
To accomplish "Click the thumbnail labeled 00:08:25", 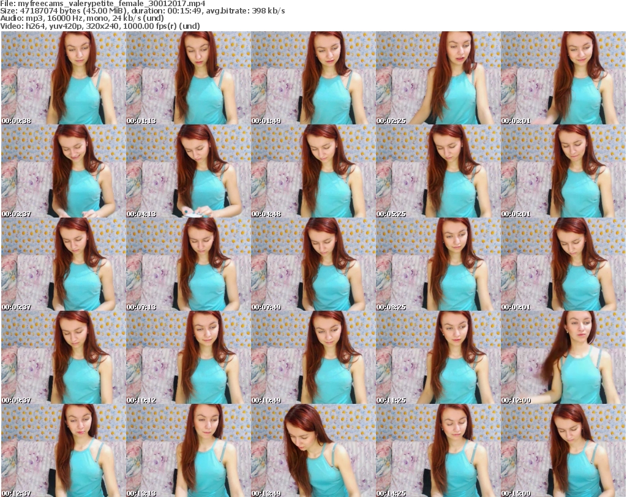I will pyautogui.click(x=438, y=264).
